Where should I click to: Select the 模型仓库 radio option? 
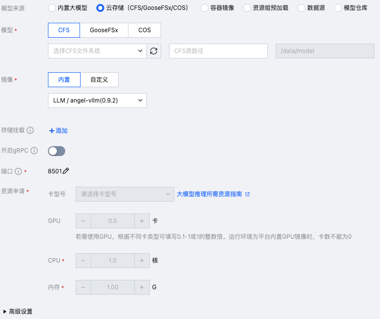tap(352, 8)
